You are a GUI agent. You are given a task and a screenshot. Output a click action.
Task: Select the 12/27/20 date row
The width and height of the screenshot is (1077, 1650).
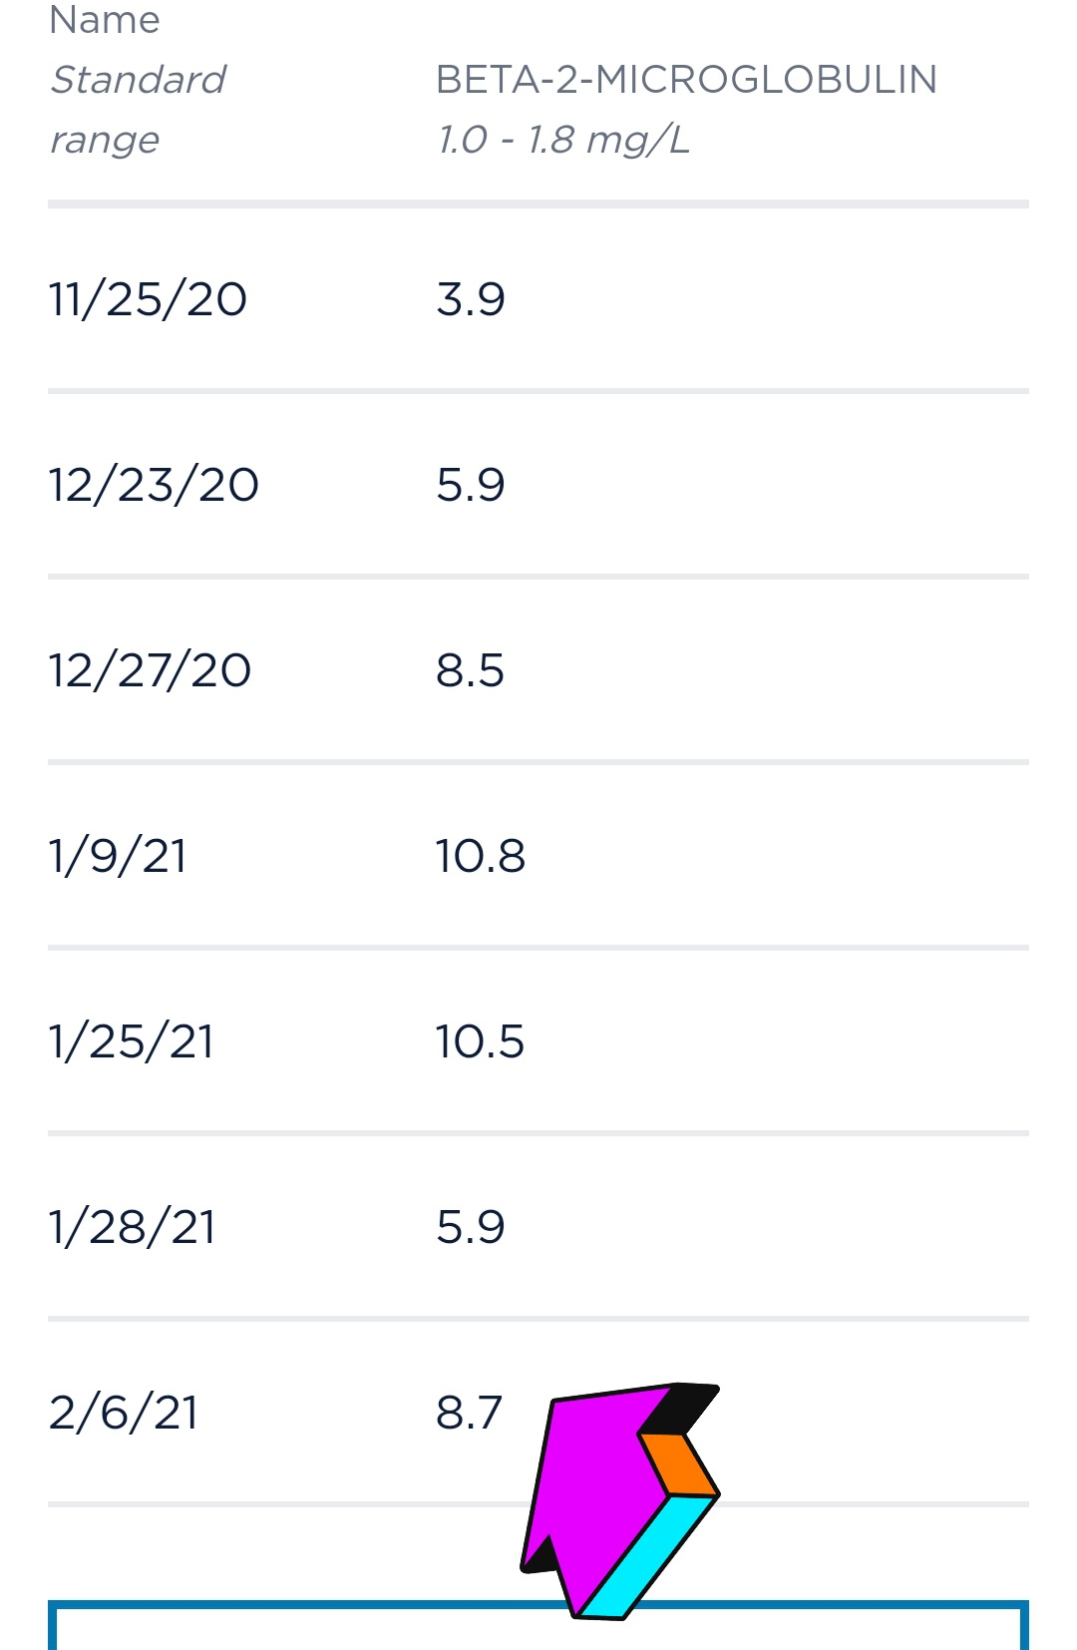(150, 670)
